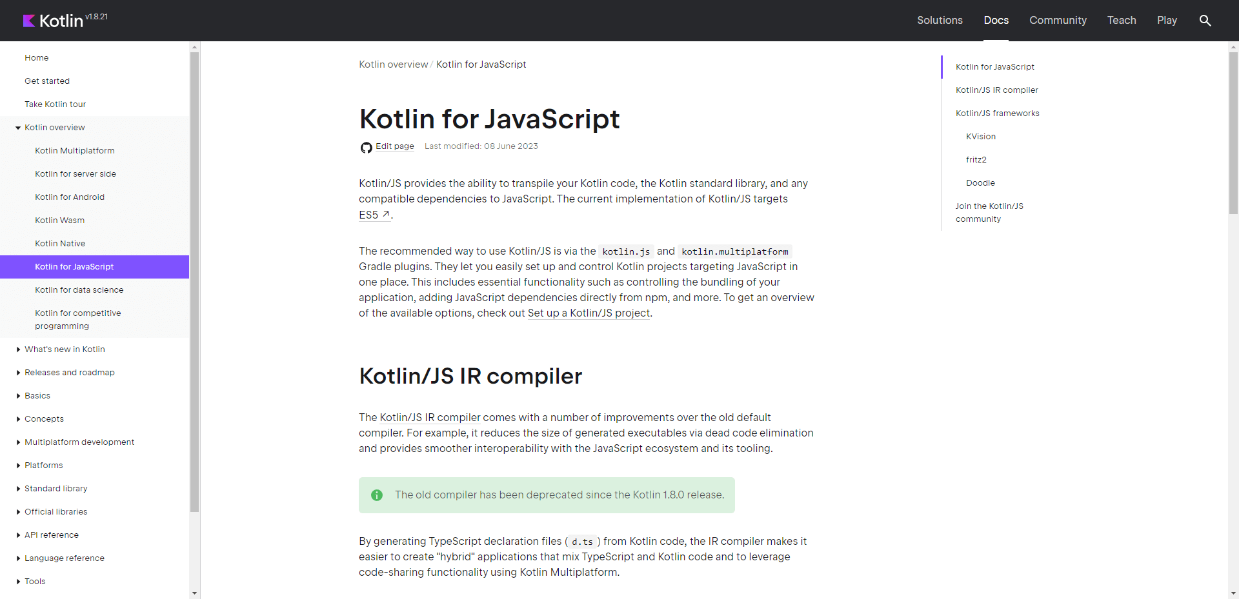Viewport: 1239px width, 599px height.
Task: Open the search magnifier
Action: click(1205, 20)
